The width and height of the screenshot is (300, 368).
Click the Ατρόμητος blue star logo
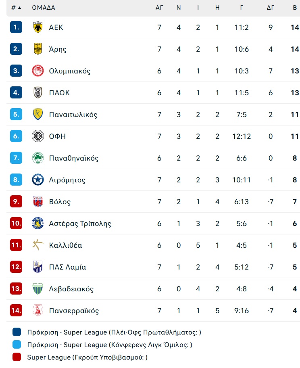pos(38,180)
